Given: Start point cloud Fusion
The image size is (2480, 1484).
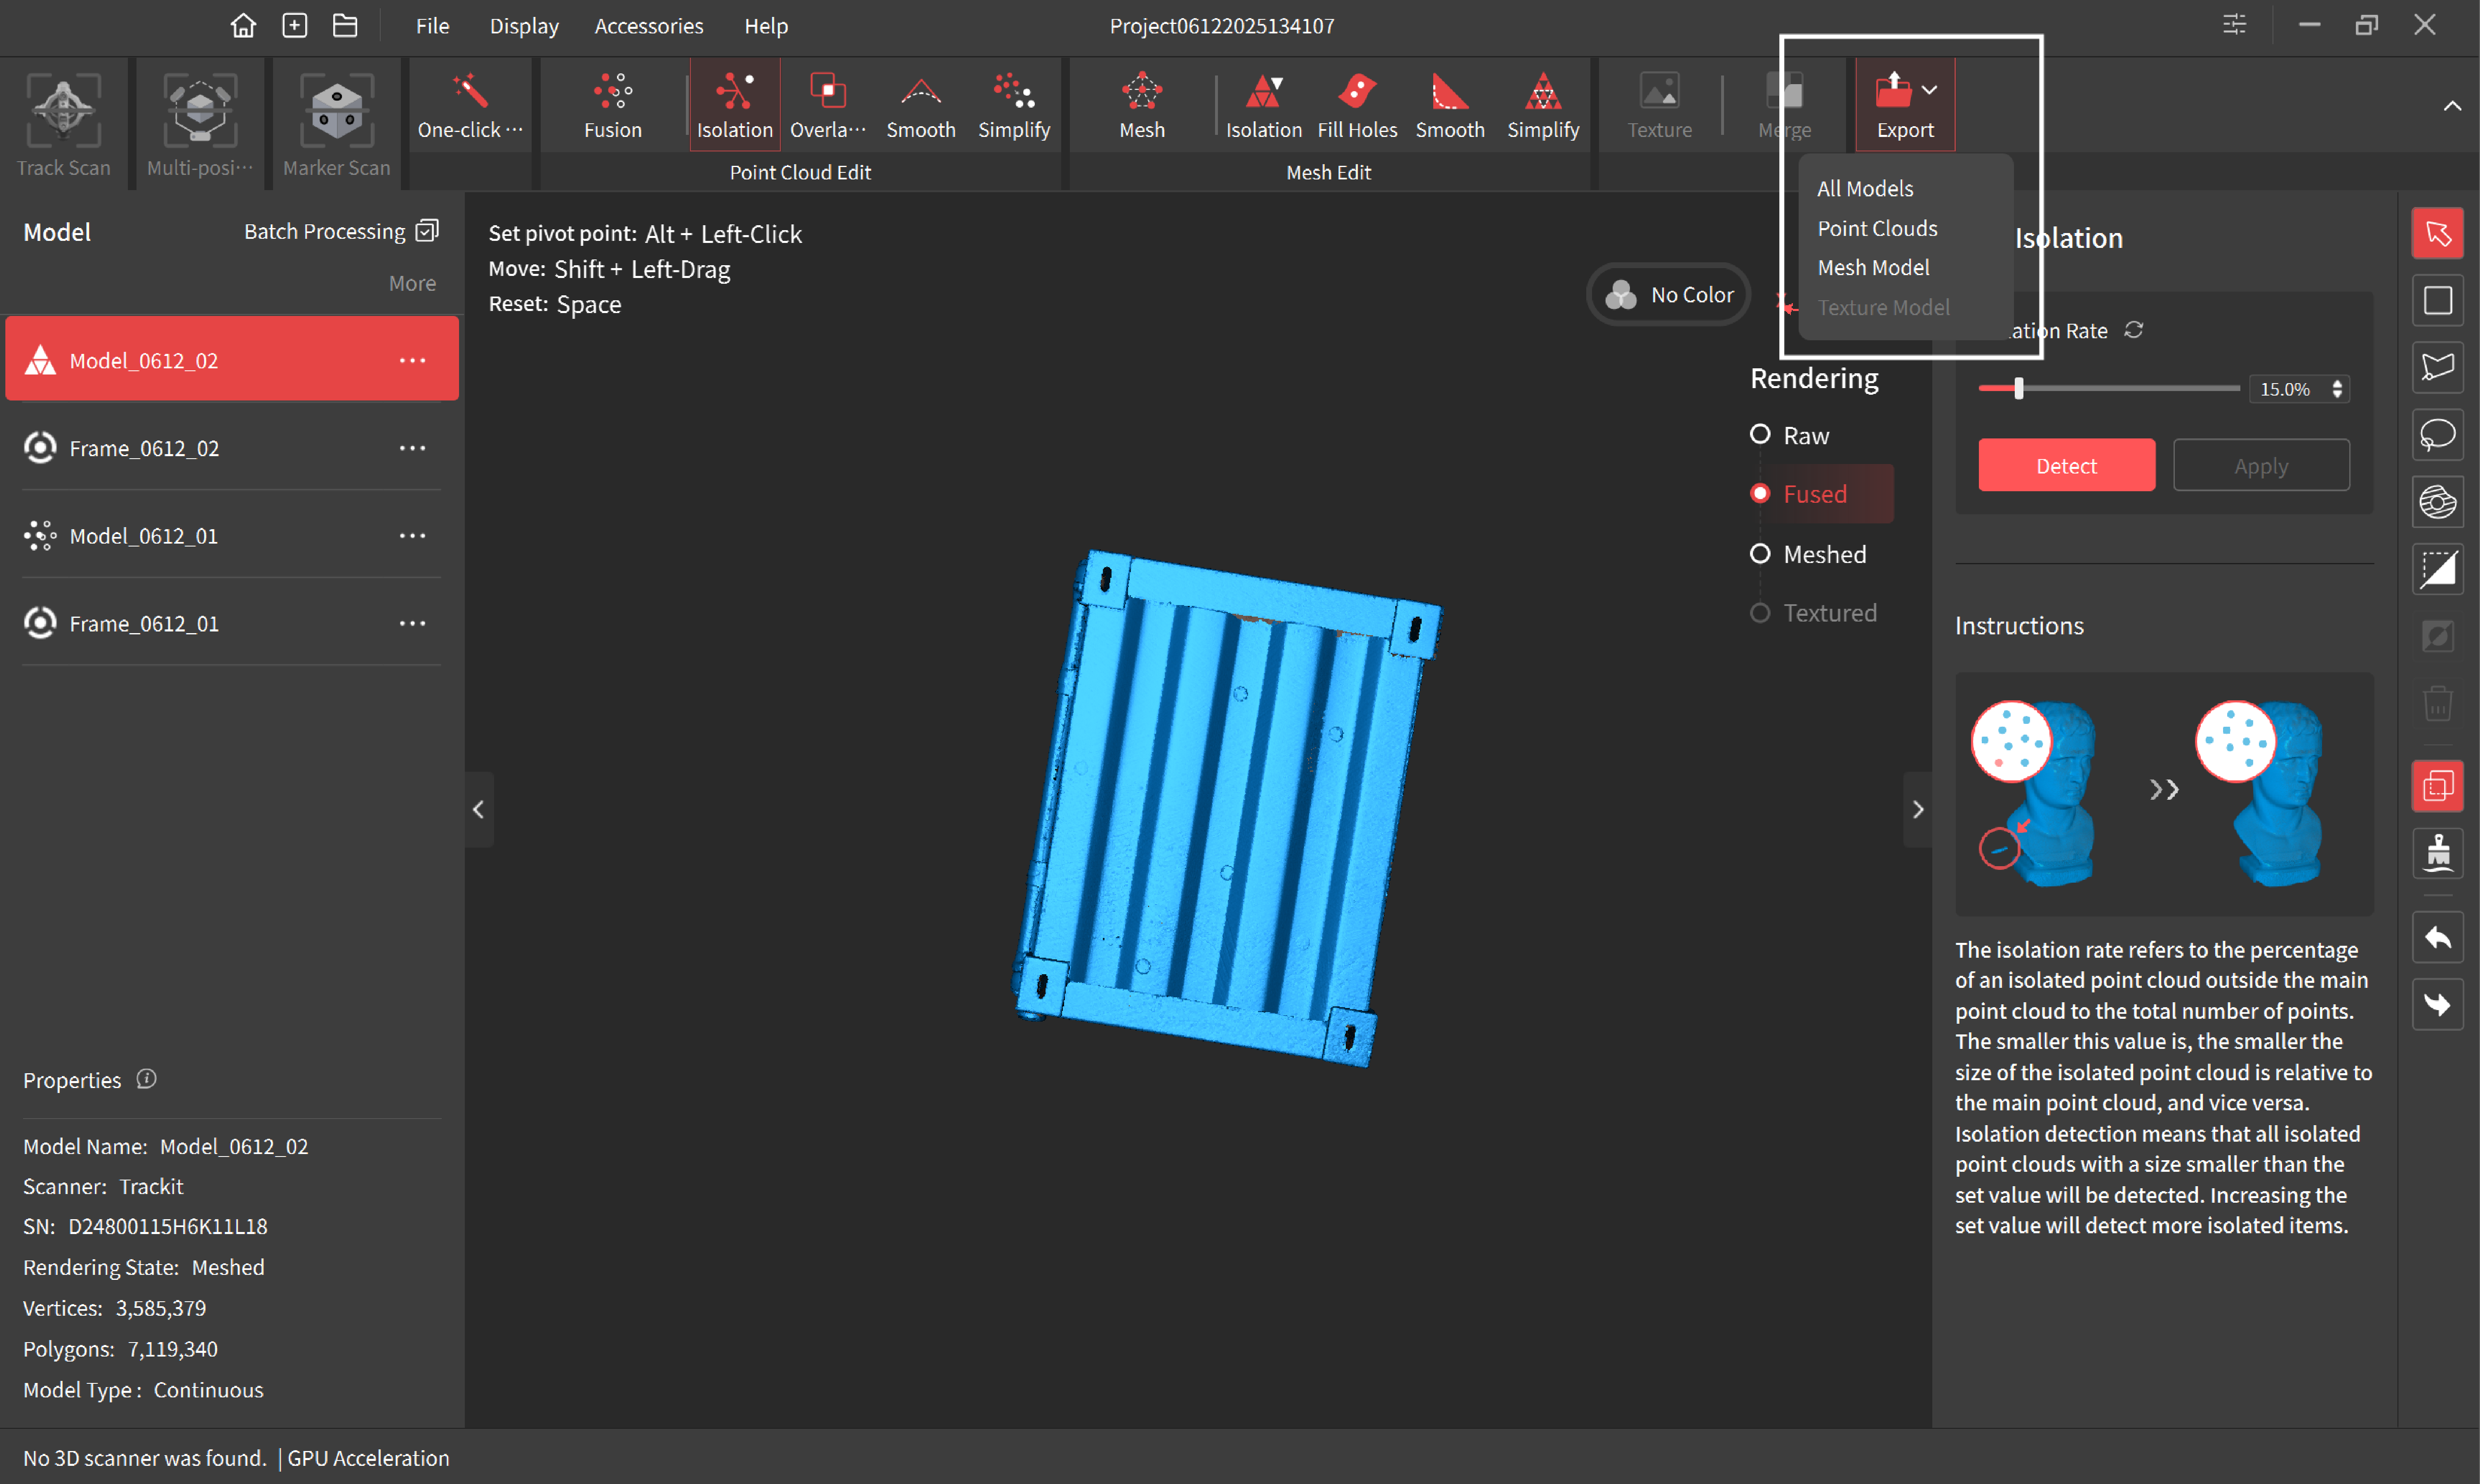Looking at the screenshot, I should pos(612,106).
